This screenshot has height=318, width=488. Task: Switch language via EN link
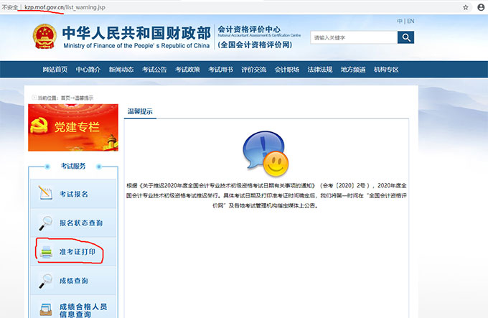tap(410, 22)
